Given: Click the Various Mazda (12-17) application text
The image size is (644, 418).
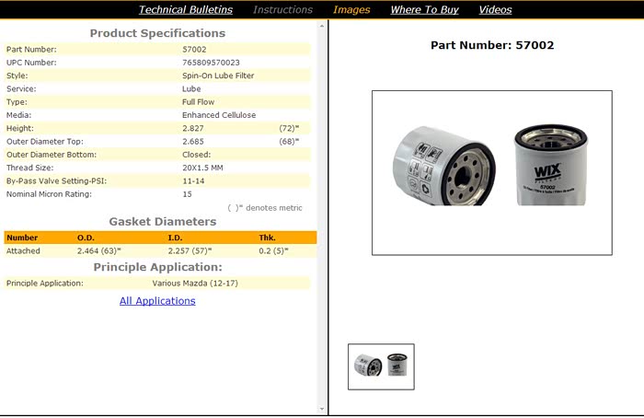Looking at the screenshot, I should tap(195, 284).
